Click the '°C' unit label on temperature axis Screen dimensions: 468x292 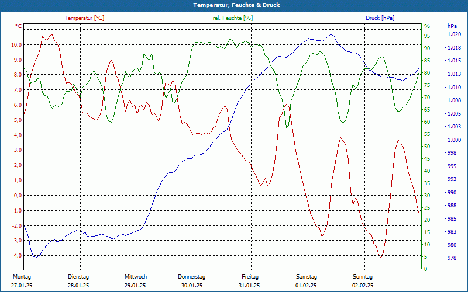(x=19, y=26)
